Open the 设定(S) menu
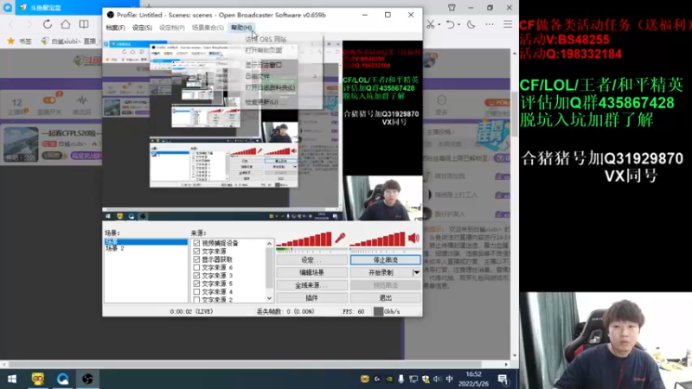 click(142, 28)
